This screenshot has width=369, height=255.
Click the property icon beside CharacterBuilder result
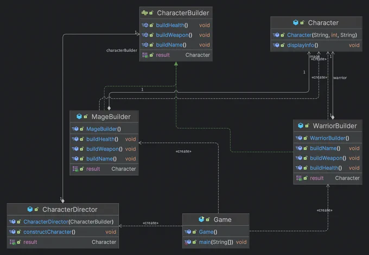(145, 55)
